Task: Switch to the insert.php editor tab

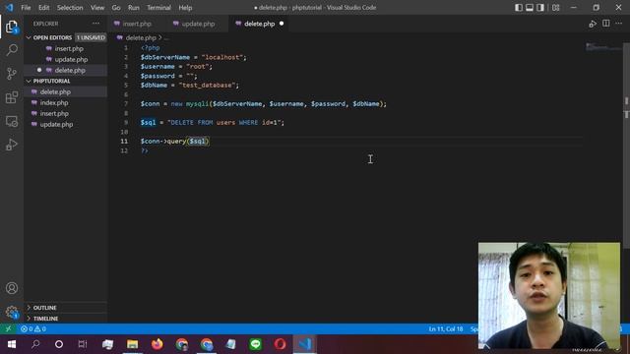Action: click(137, 24)
